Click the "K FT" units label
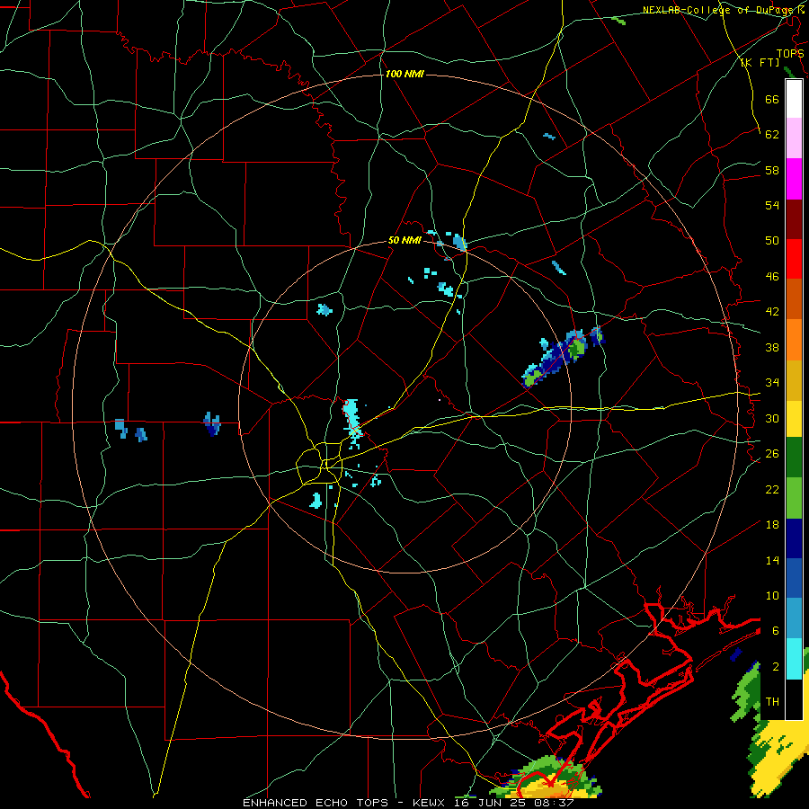 (760, 62)
